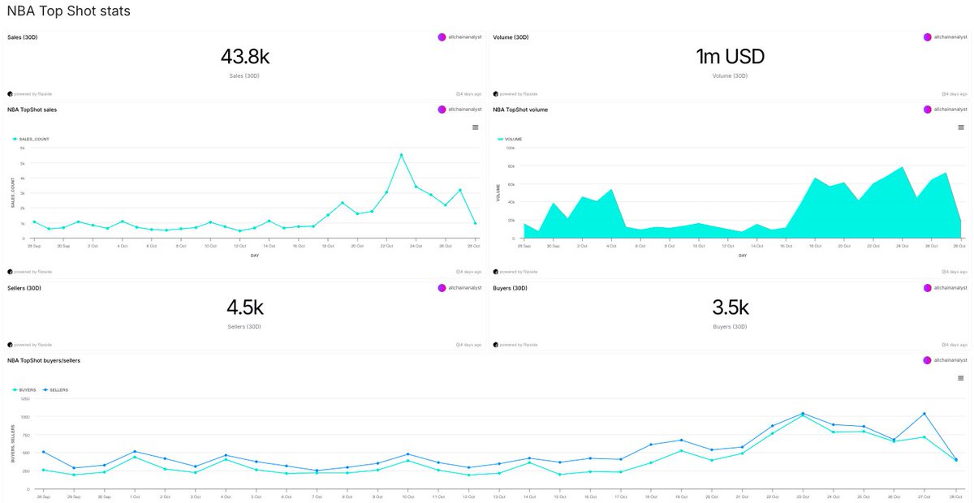Click the last data point on the sales line
Screen dimensions: 974x503
click(475, 223)
